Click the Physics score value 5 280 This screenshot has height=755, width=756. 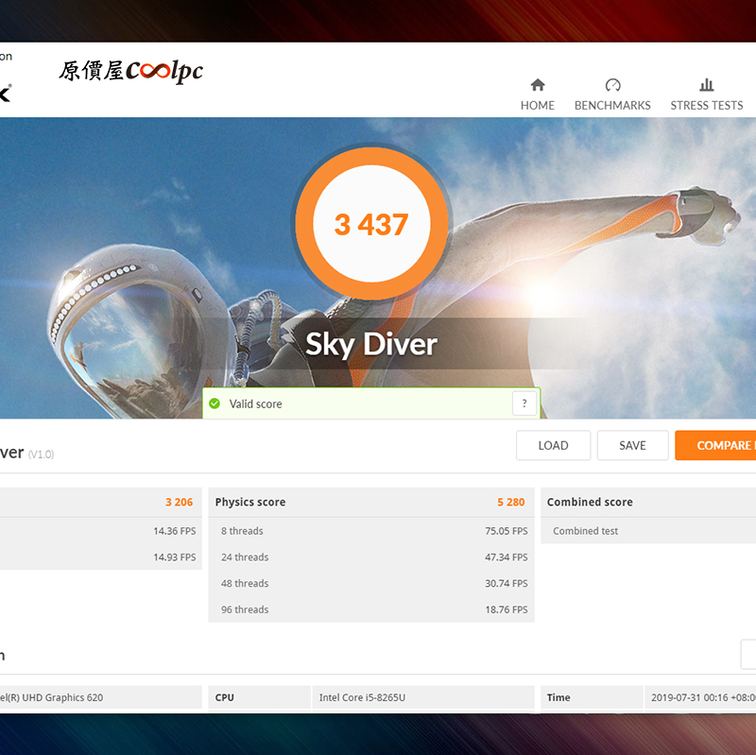pyautogui.click(x=510, y=502)
